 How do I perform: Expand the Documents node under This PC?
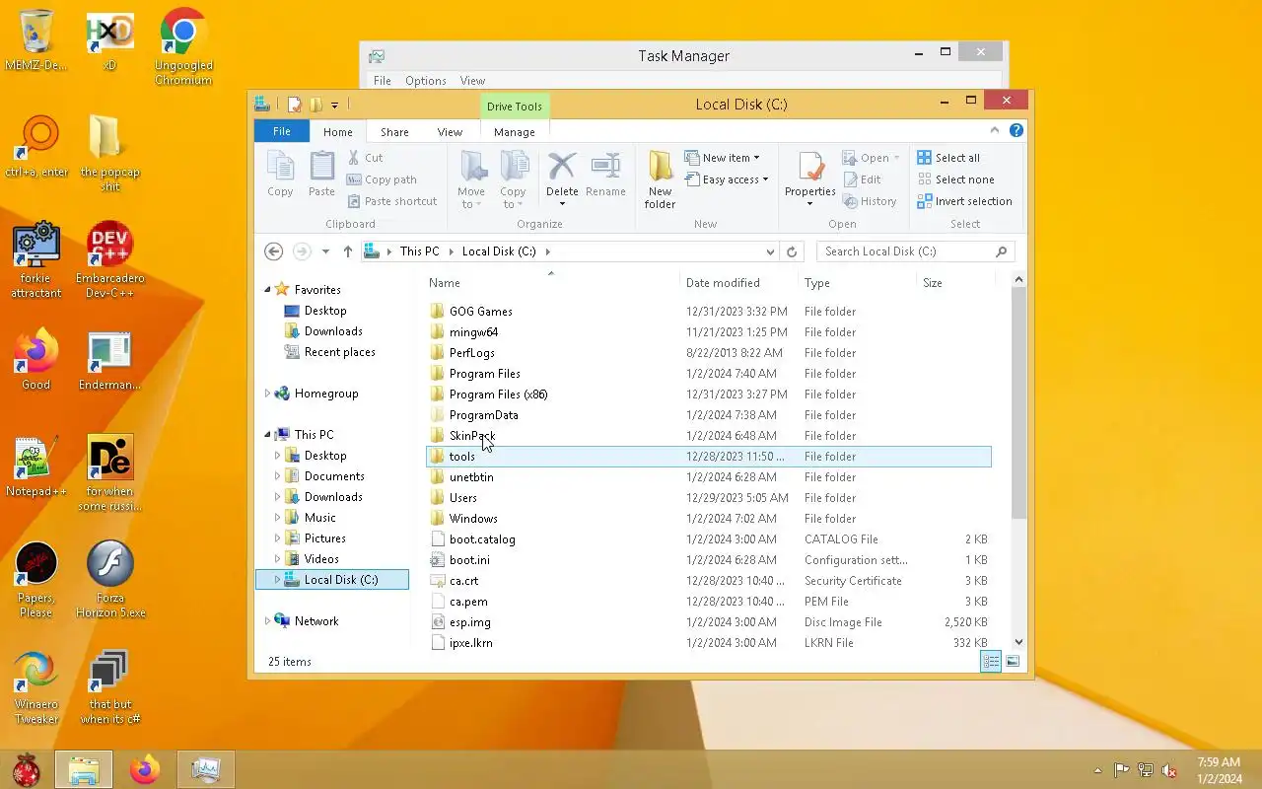[x=278, y=476]
